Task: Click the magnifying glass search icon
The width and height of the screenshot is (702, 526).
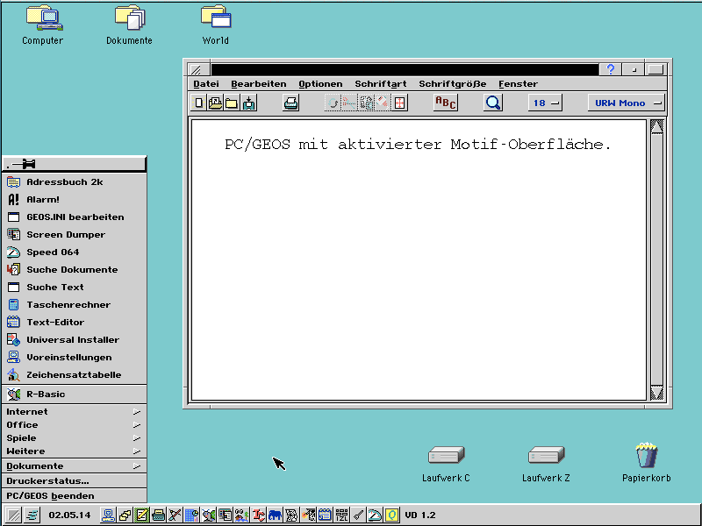Action: pyautogui.click(x=493, y=103)
